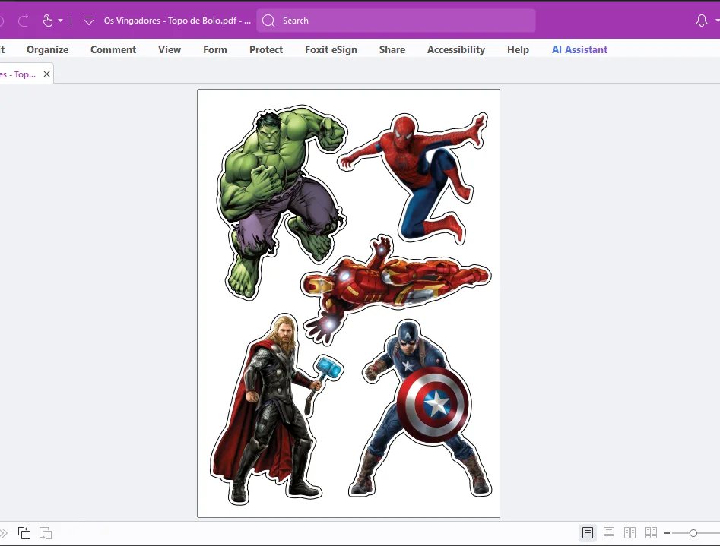The width and height of the screenshot is (720, 546).
Task: Open the Accessibility ribbon tab
Action: [x=456, y=49]
